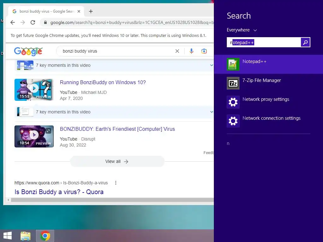Open a new Chrome tab
Screen dimensions: 323x242
pos(91,11)
